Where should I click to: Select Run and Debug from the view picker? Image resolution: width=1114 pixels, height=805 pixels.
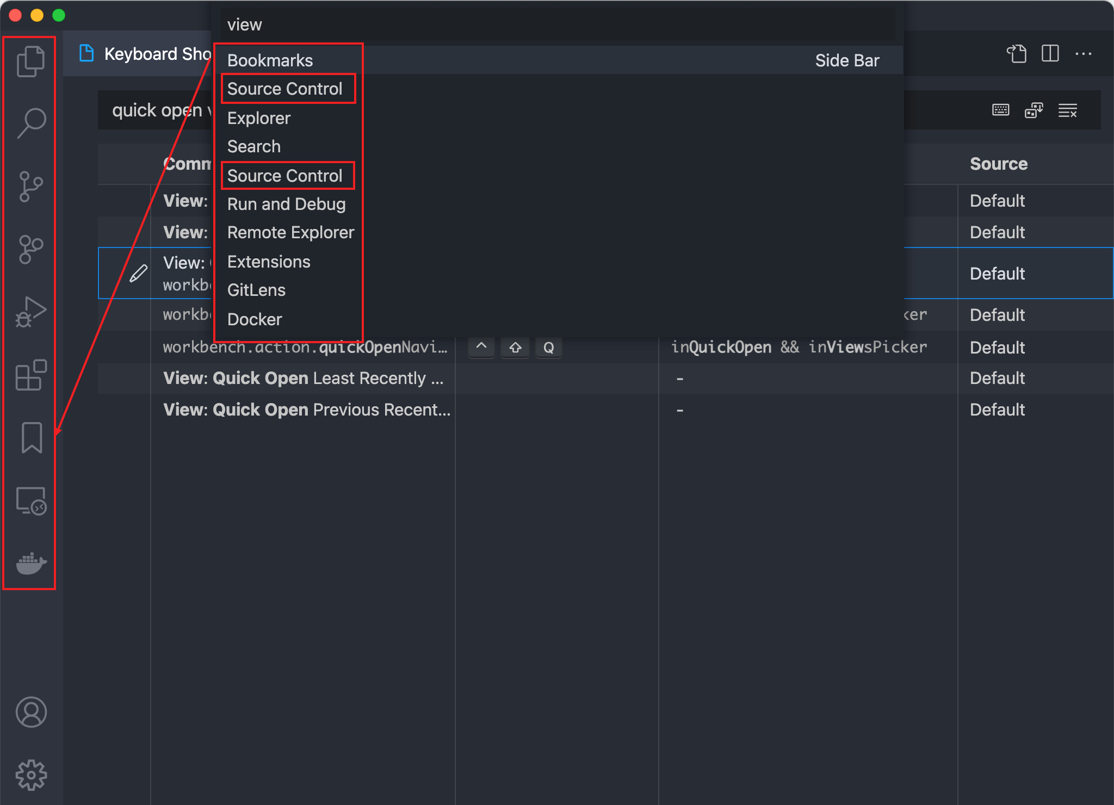pos(287,204)
